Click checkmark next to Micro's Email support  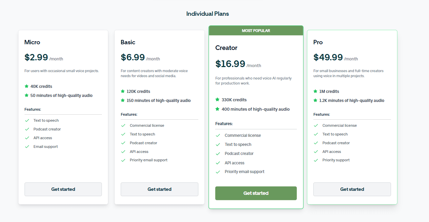(27, 147)
